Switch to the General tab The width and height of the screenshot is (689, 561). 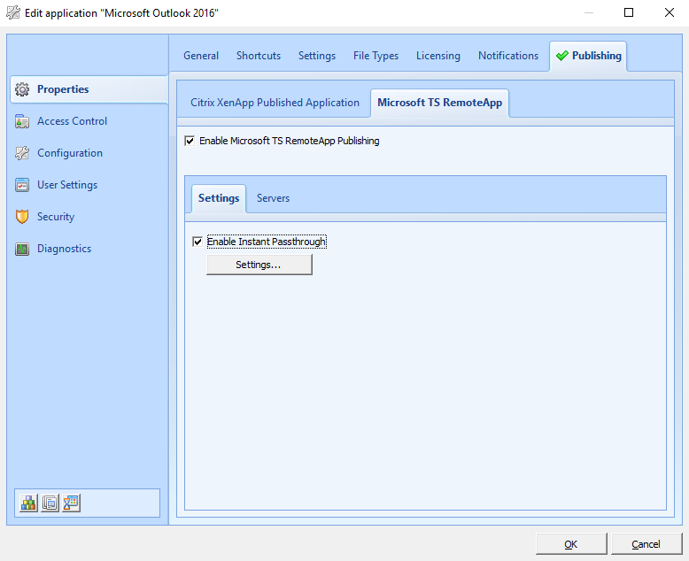(201, 56)
